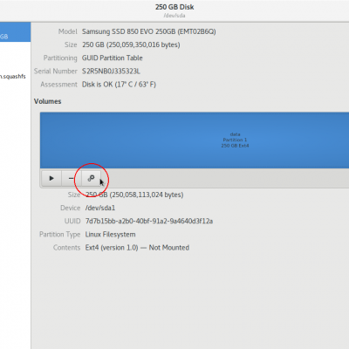Click the /dev/sda1 device value

point(100,208)
